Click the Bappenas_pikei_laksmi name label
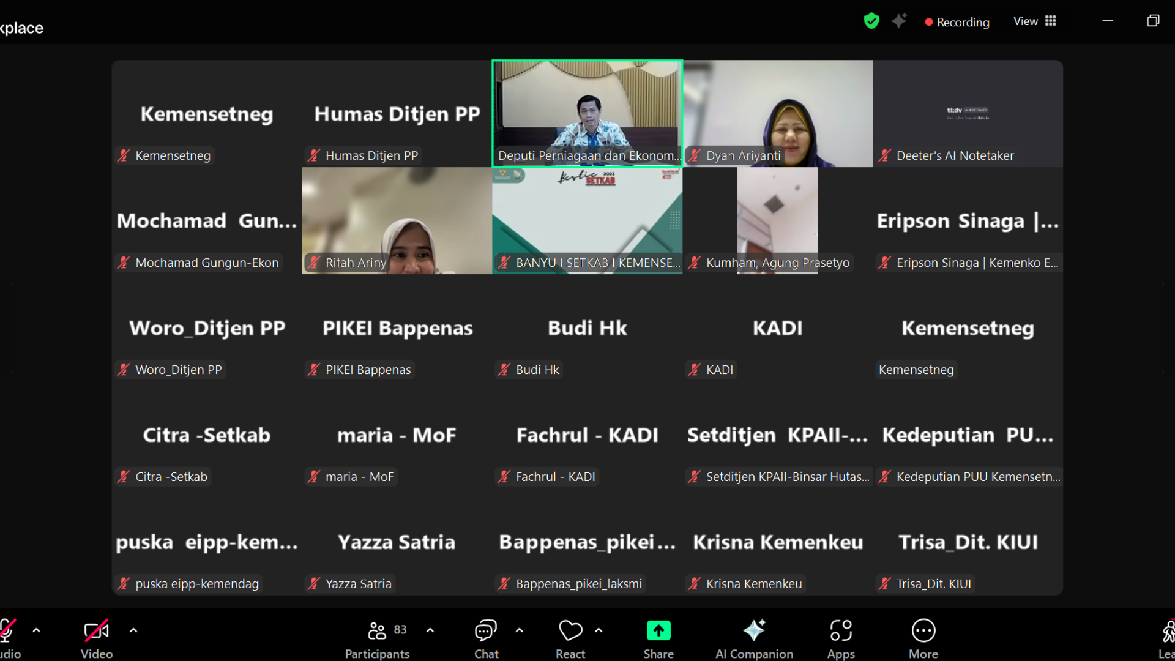 [x=578, y=584]
